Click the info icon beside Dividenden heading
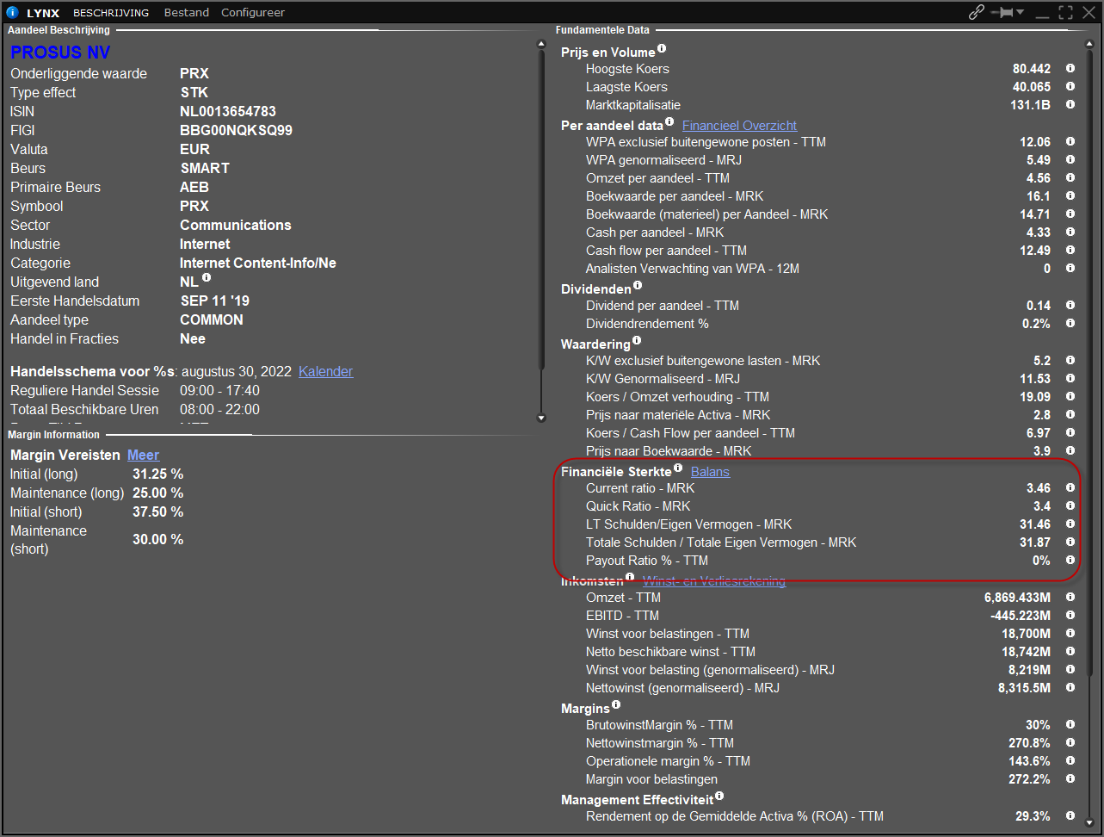1104x837 pixels. (x=638, y=285)
